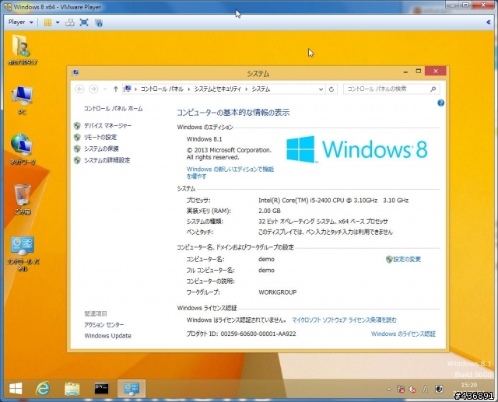The width and height of the screenshot is (498, 402).
Task: Open アクション センター link
Action: click(x=104, y=324)
